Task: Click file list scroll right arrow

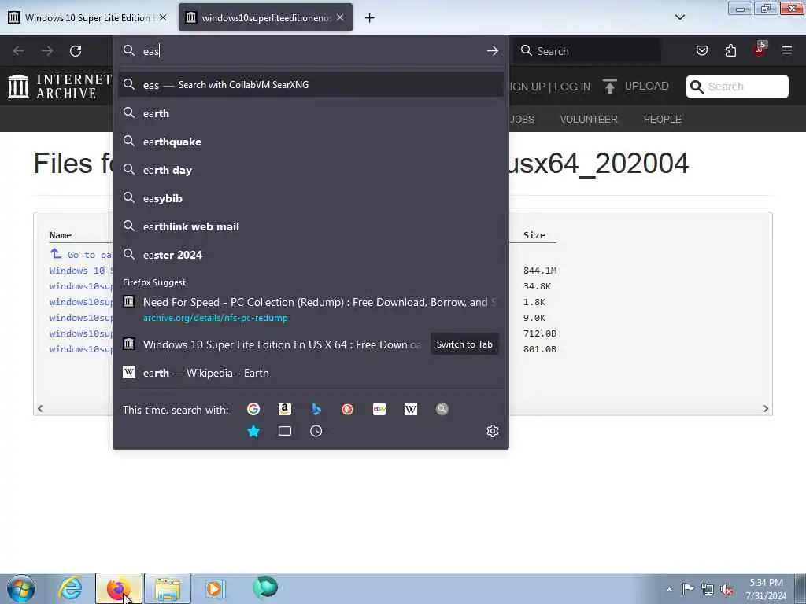Action: click(765, 408)
